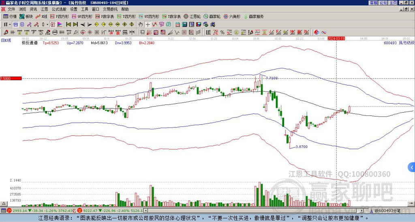Open the 交易委托 menu
This screenshot has width=415, height=222.
point(110,9)
